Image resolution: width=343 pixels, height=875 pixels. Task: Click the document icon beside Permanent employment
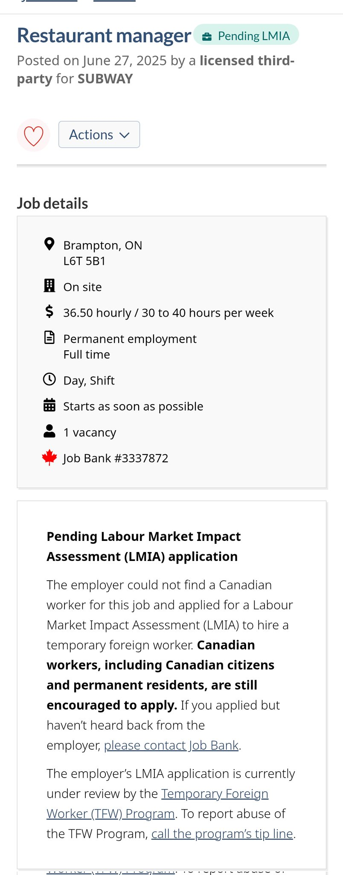click(49, 338)
